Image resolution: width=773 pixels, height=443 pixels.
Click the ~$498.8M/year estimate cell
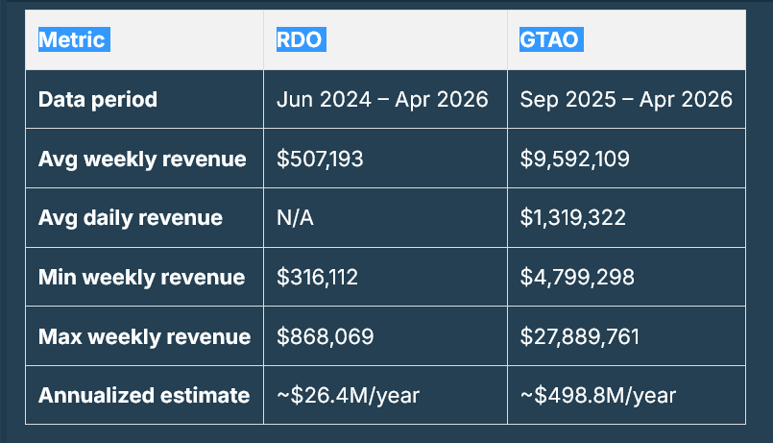pos(597,395)
